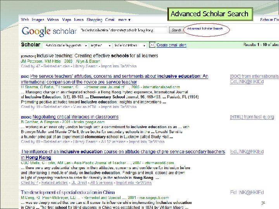Open the Gmail navigation link
Image resolution: width=279 pixels, height=209 pixels.
pyautogui.click(x=110, y=20)
